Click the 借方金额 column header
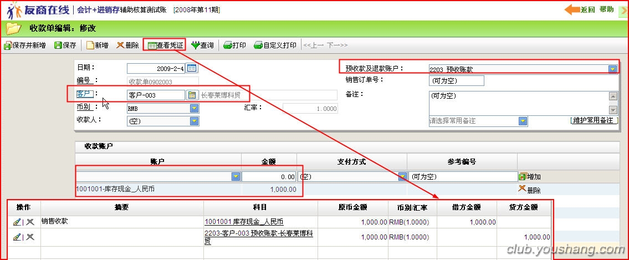 click(467, 207)
